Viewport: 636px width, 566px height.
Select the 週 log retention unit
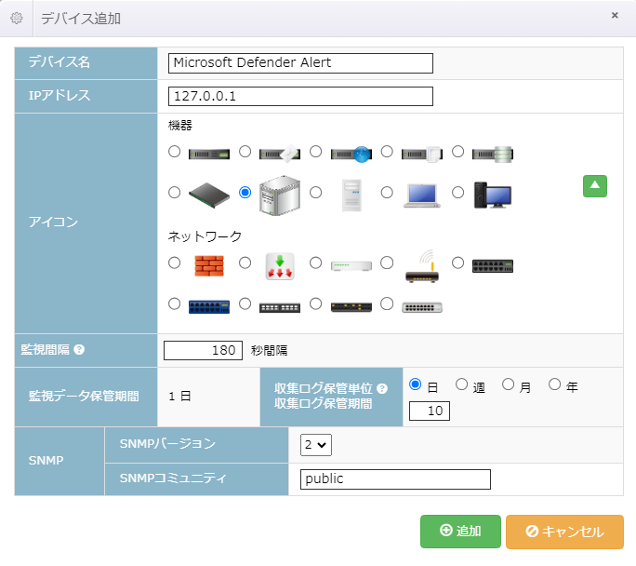461,384
